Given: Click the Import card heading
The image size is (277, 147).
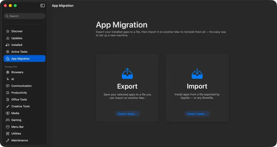Looking at the screenshot, I should [x=197, y=86].
